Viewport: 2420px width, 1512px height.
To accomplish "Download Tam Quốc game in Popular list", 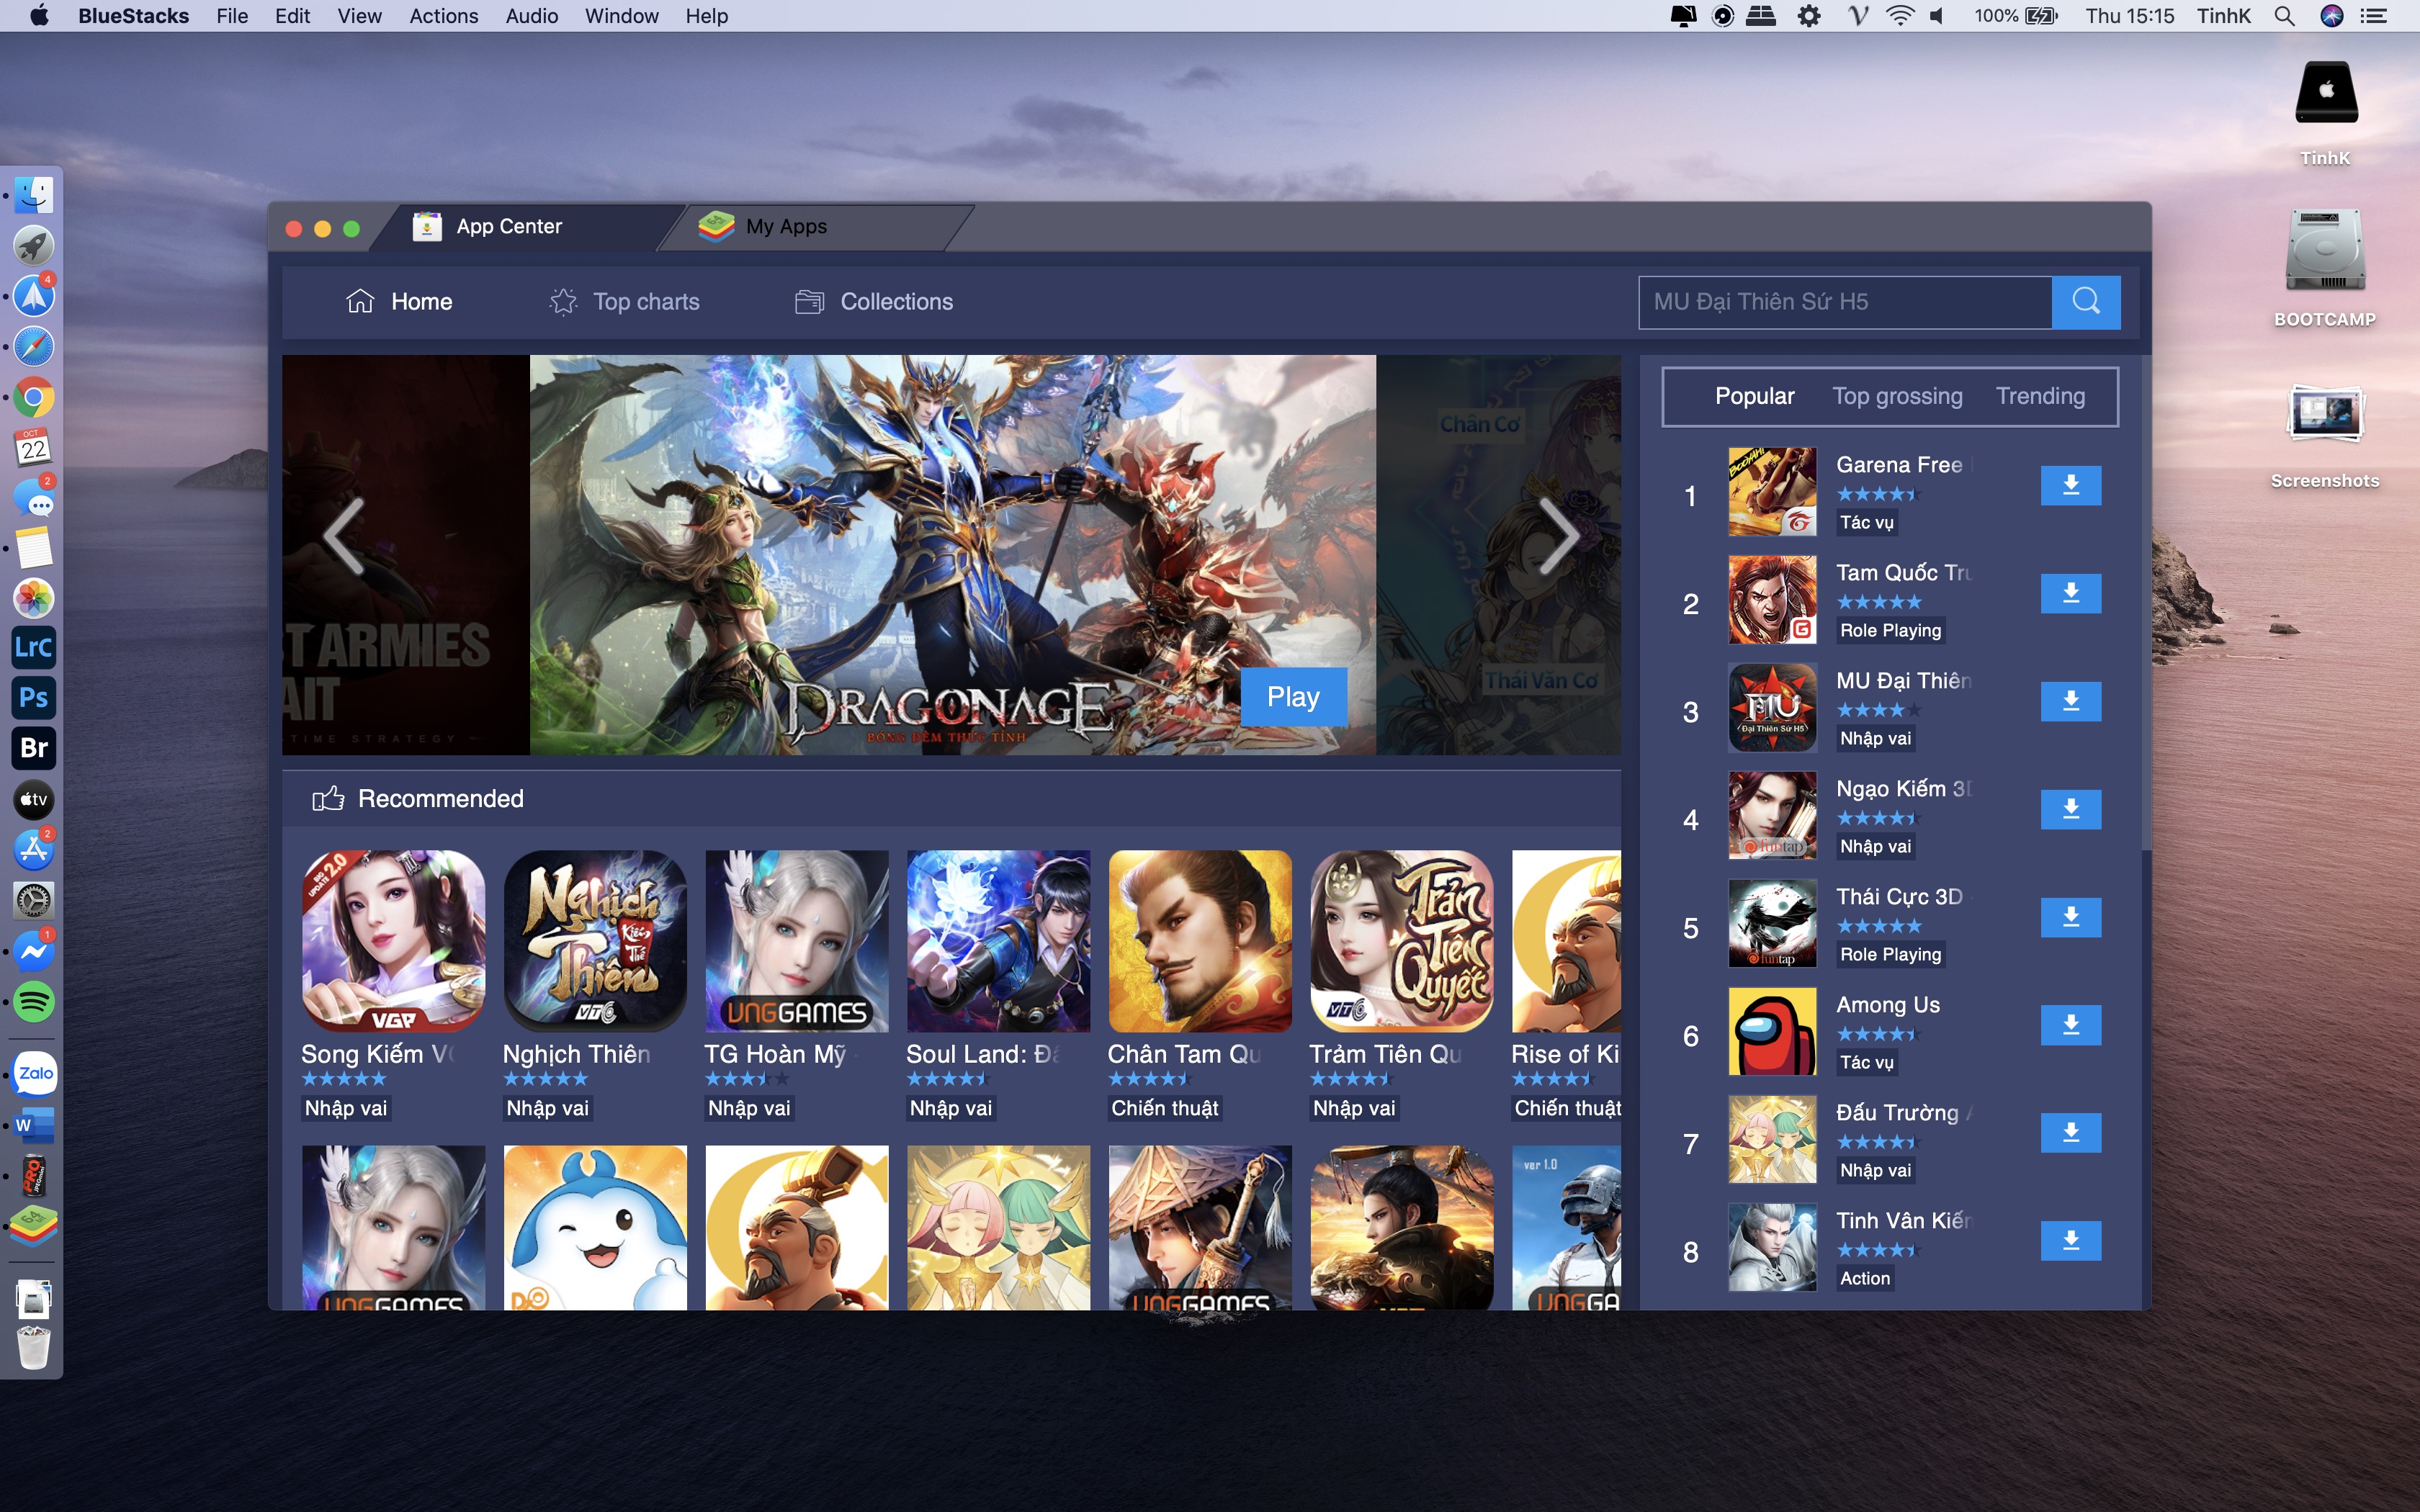I will (x=2070, y=594).
